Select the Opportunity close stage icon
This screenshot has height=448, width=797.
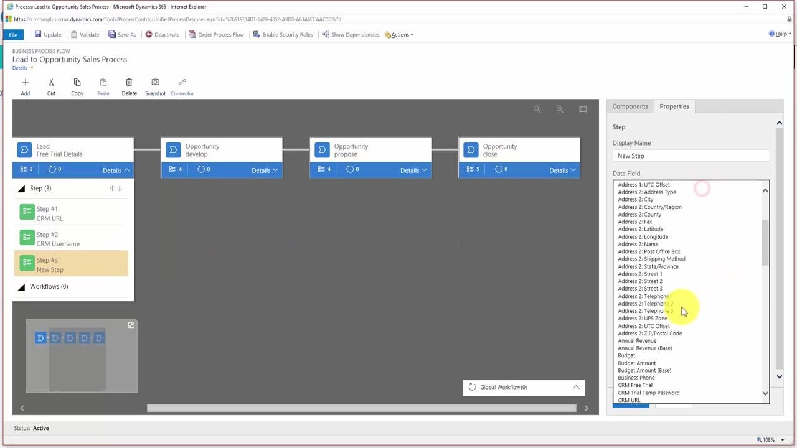pos(470,150)
